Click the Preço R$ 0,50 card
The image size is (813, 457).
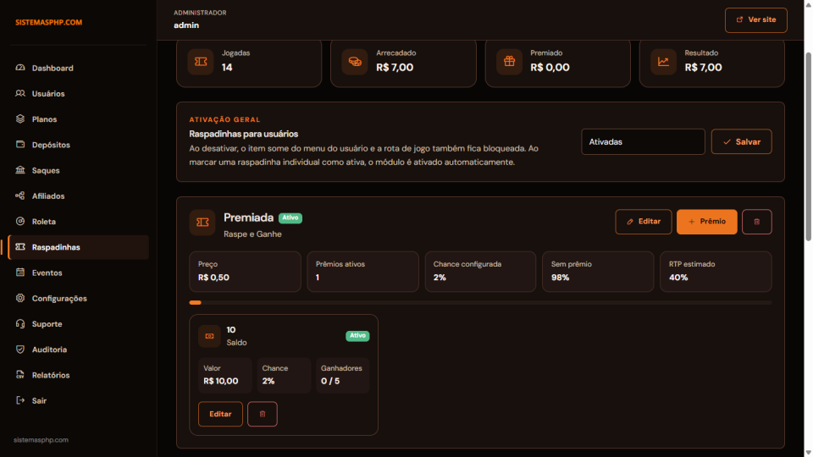pos(246,272)
